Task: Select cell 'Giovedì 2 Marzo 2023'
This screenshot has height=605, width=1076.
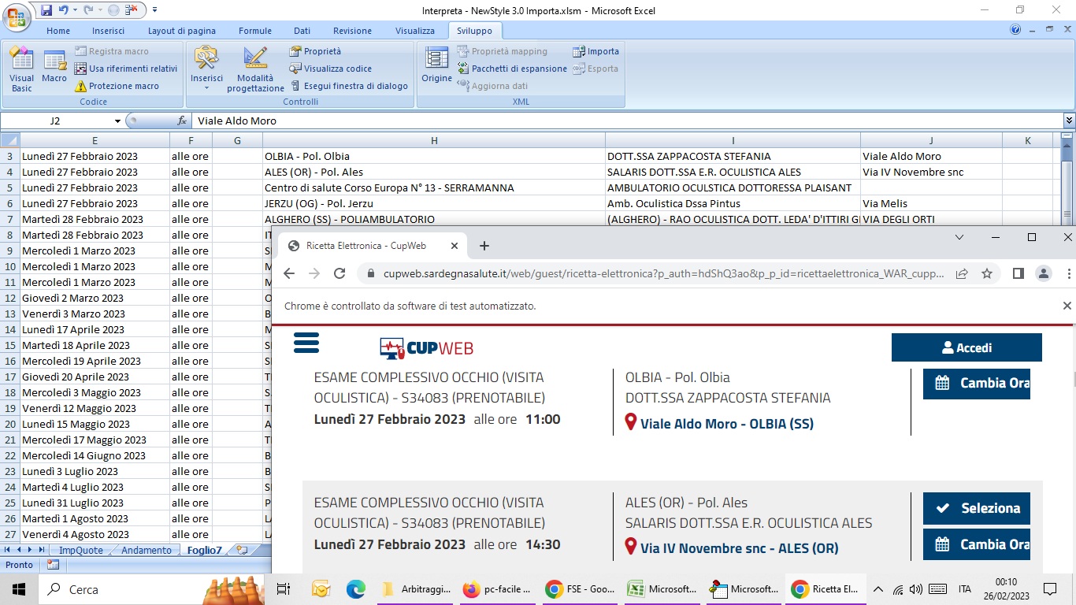Action: click(95, 298)
